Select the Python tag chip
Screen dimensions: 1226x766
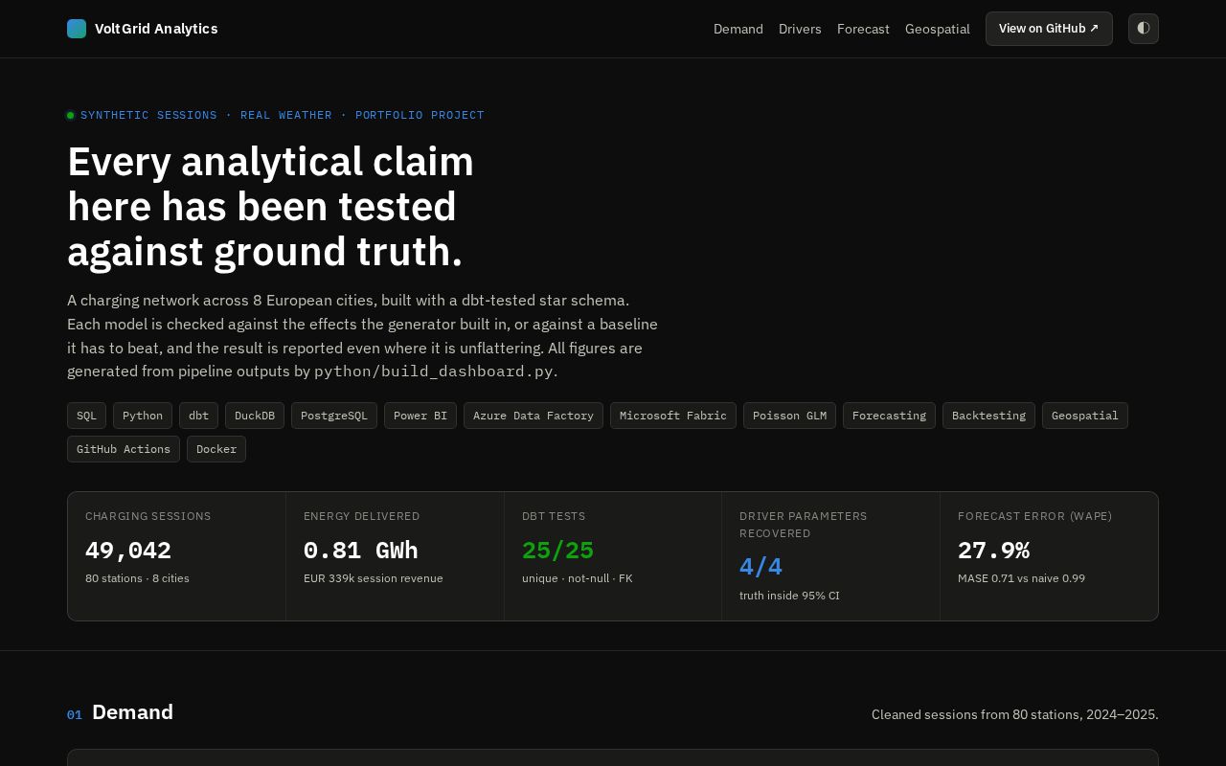tap(143, 416)
